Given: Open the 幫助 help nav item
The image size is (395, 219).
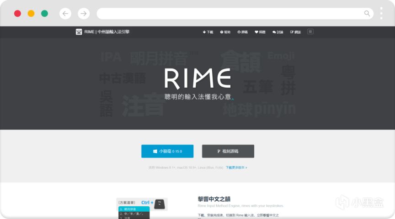Looking at the screenshot, I should [x=225, y=32].
